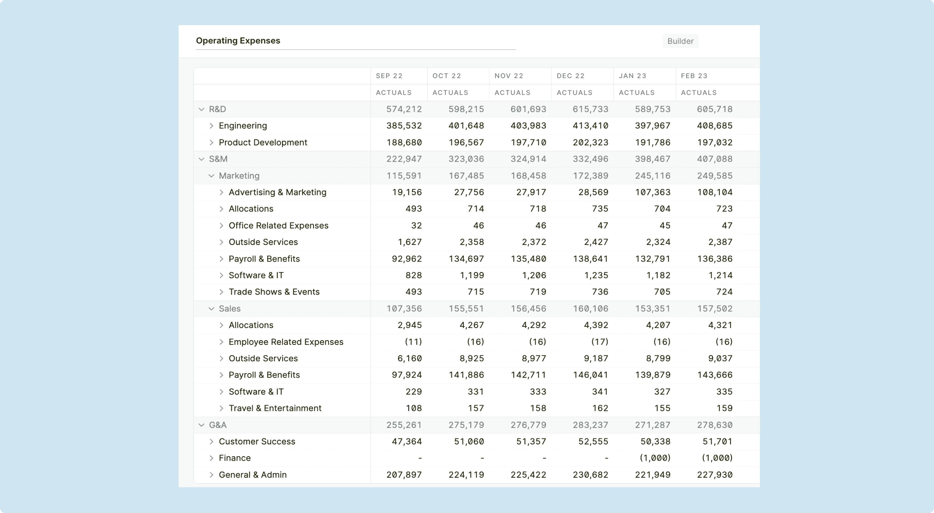Image resolution: width=934 pixels, height=513 pixels.
Task: Click the Employee Related Expenses label
Action: (286, 342)
